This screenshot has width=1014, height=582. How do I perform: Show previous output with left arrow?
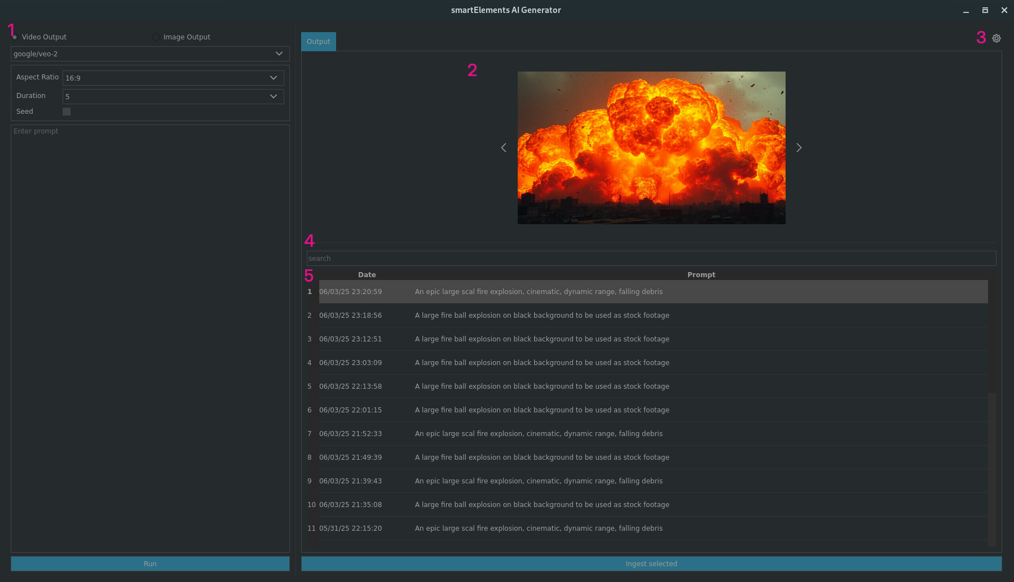click(x=504, y=148)
